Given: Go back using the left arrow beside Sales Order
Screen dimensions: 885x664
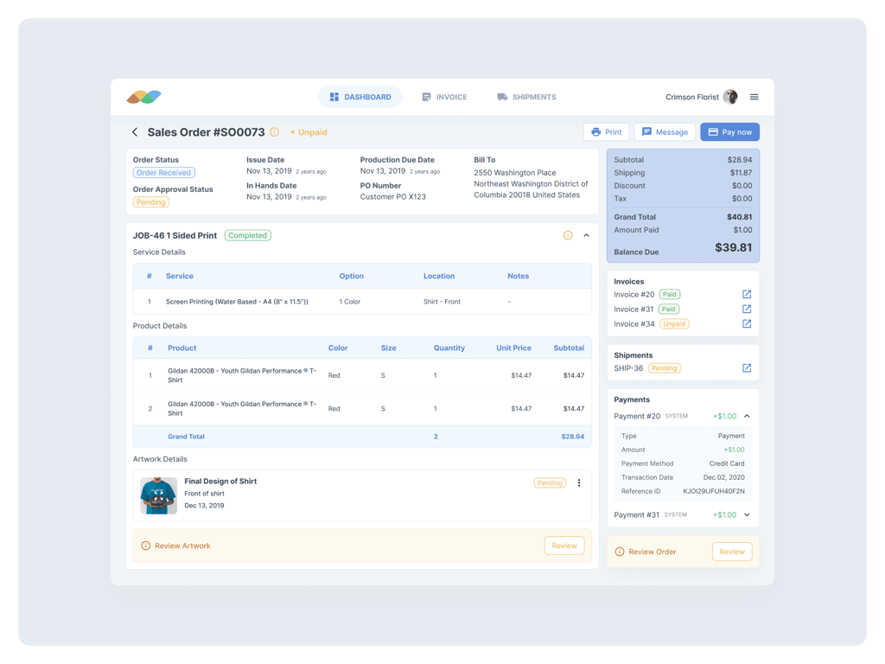Looking at the screenshot, I should [135, 132].
